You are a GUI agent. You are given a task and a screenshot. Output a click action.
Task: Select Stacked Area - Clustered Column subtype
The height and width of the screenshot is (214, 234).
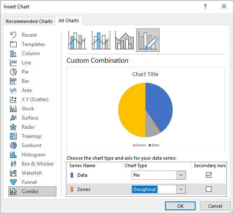(125, 40)
